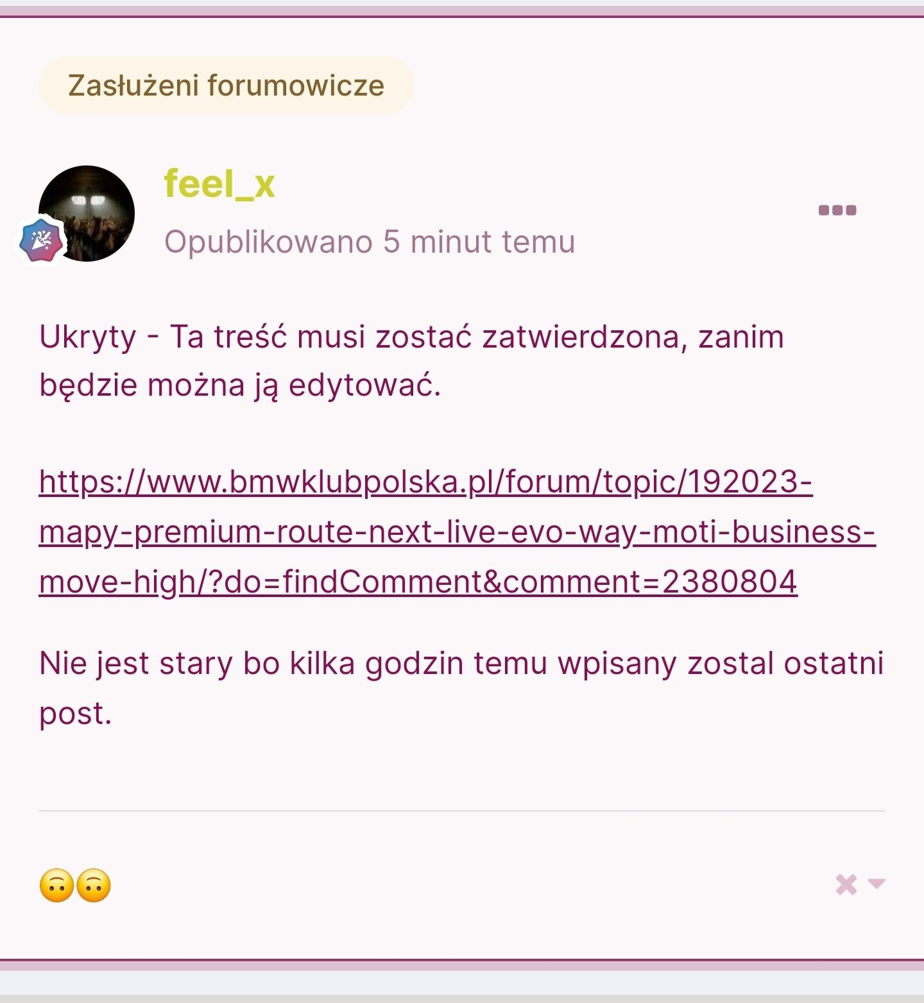Screen dimensions: 924x1003
Task: Click the divider line above the emojis
Action: 462,811
